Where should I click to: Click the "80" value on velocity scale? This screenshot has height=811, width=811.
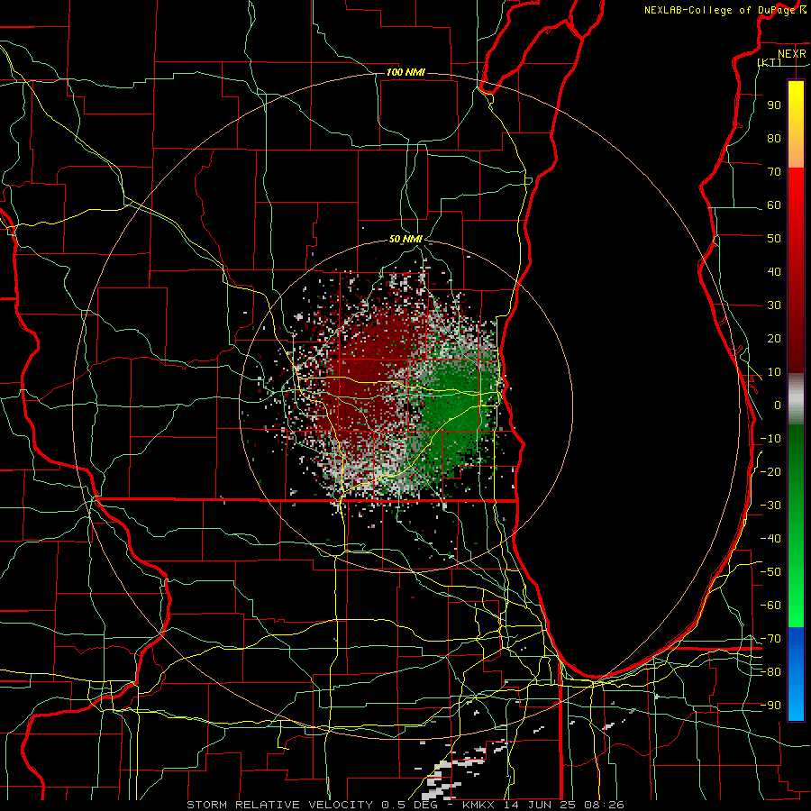click(x=774, y=139)
